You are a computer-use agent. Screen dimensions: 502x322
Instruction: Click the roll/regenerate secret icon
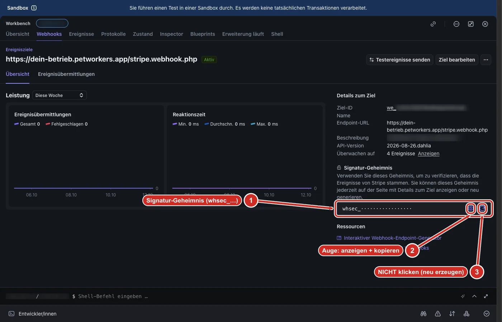482,209
